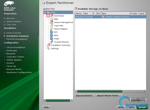Open Unused Devices tree entry
The width and height of the screenshot is (150, 110).
pyautogui.click(x=61, y=42)
